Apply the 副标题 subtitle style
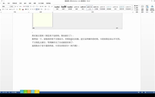This screenshot has height=97, width=155. [70, 8]
